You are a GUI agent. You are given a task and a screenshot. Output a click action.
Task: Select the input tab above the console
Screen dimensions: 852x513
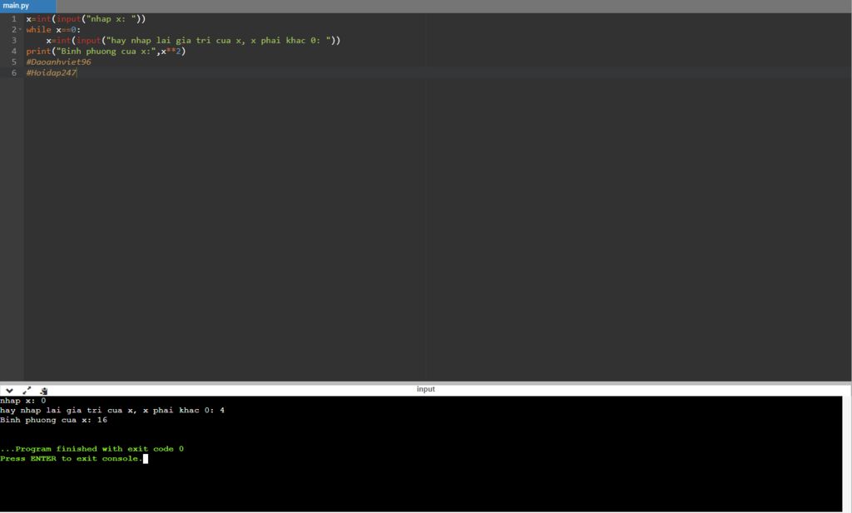[x=425, y=389]
